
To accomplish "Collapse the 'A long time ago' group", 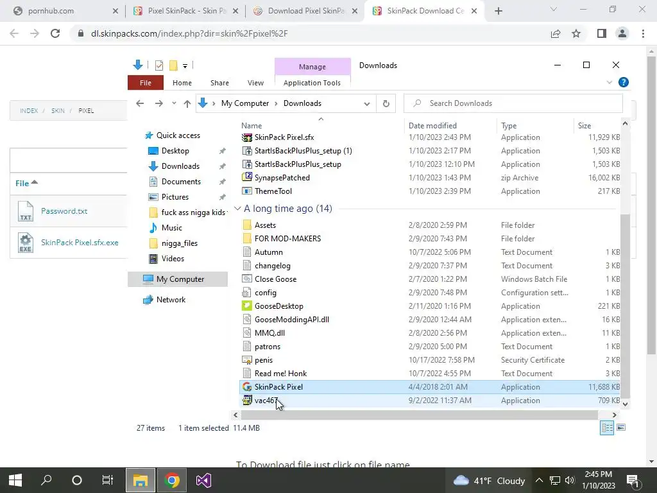I will 237,209.
